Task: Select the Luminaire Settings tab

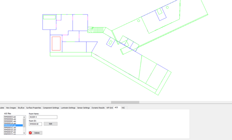Action: pos(68,108)
